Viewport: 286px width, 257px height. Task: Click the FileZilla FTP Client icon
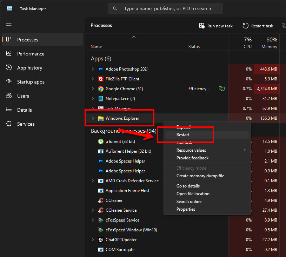coord(101,79)
